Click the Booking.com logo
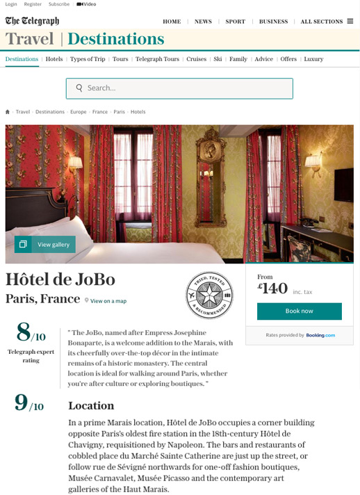 320,335
